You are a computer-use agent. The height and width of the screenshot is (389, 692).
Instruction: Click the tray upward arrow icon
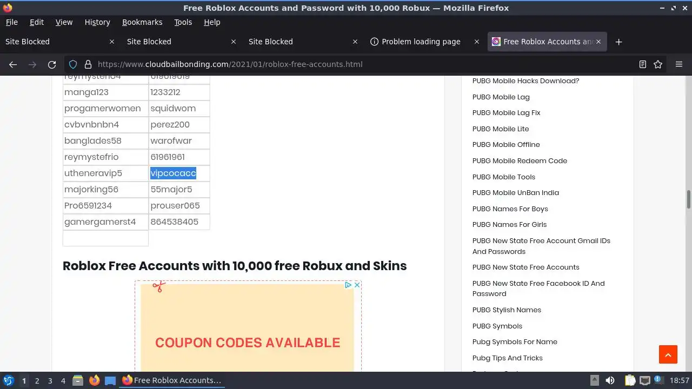[x=595, y=380]
